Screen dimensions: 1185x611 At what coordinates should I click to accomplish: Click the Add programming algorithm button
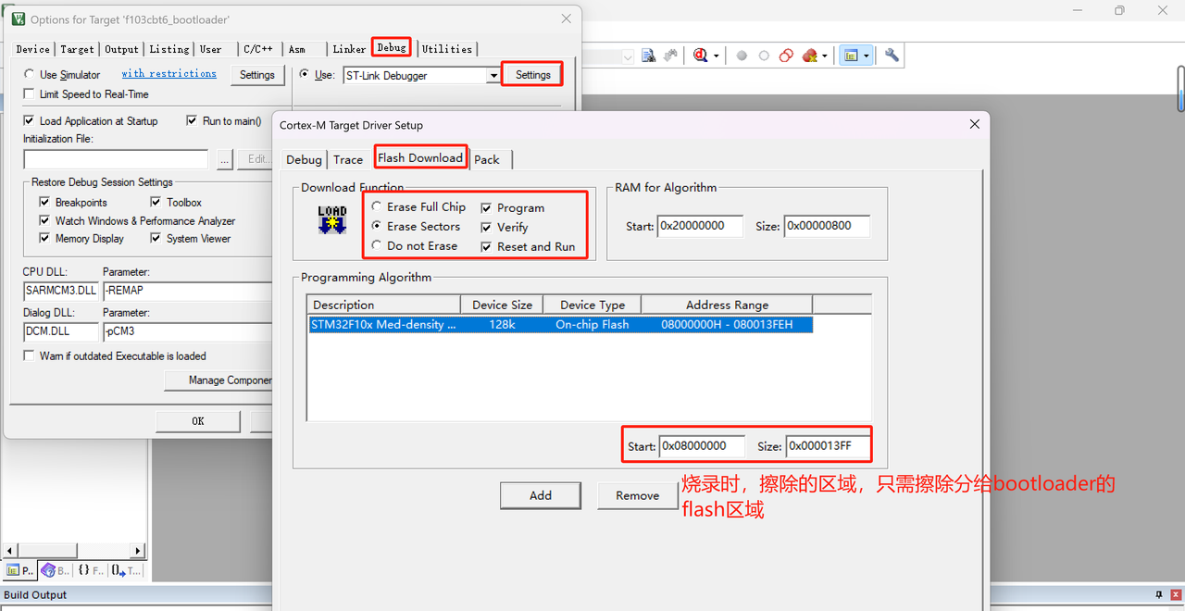coord(541,495)
